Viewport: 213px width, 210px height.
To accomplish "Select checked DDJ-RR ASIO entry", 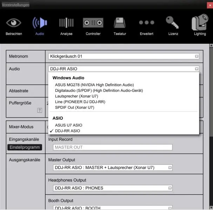I will [x=67, y=131].
